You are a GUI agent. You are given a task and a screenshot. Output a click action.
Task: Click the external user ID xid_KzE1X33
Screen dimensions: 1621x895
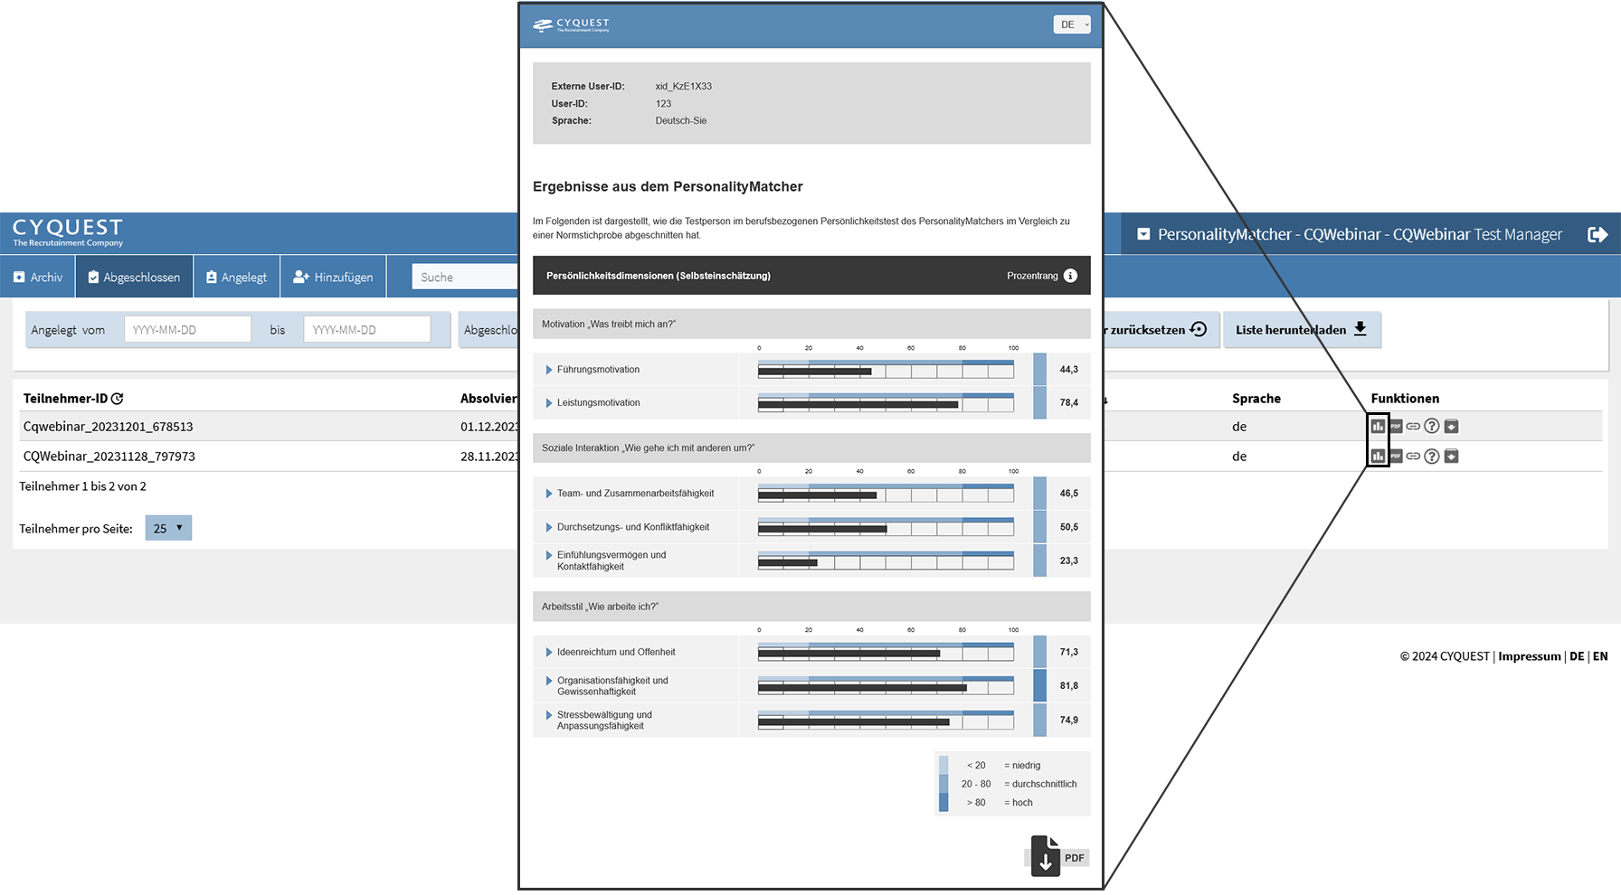[x=684, y=87]
